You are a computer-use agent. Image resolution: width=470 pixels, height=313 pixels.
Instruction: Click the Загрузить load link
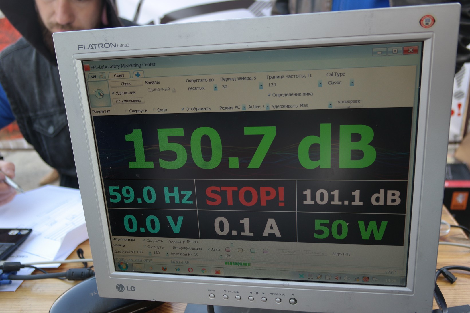341,254
